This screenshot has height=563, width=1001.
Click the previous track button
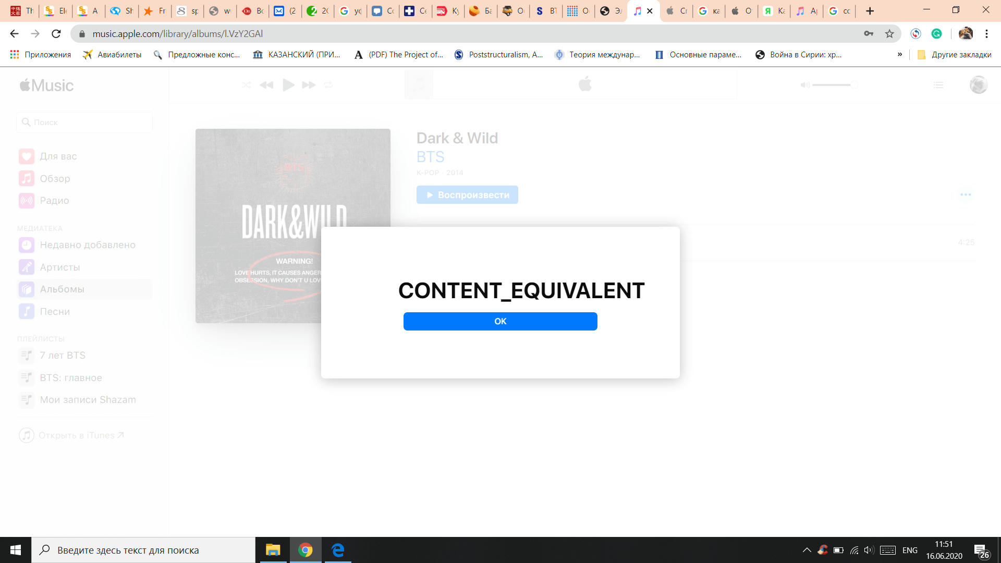tap(266, 85)
